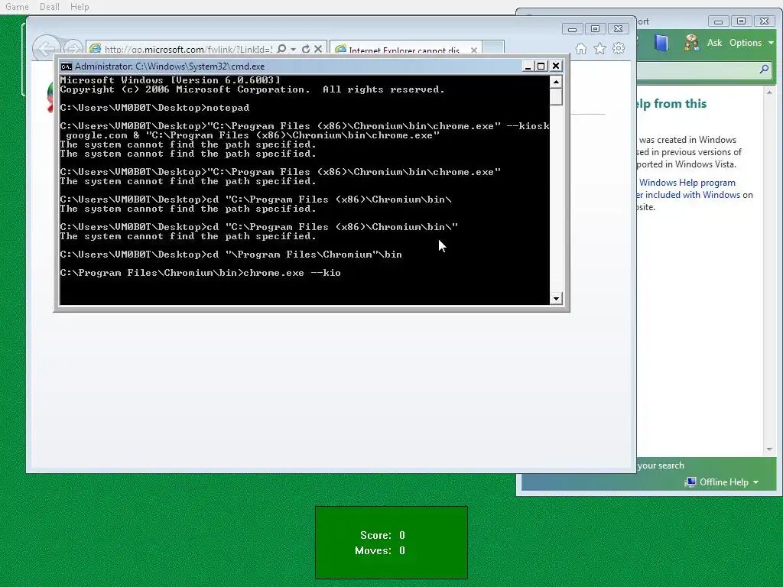Click Deal! in the Solitaire menu bar
783x587 pixels.
tap(50, 7)
